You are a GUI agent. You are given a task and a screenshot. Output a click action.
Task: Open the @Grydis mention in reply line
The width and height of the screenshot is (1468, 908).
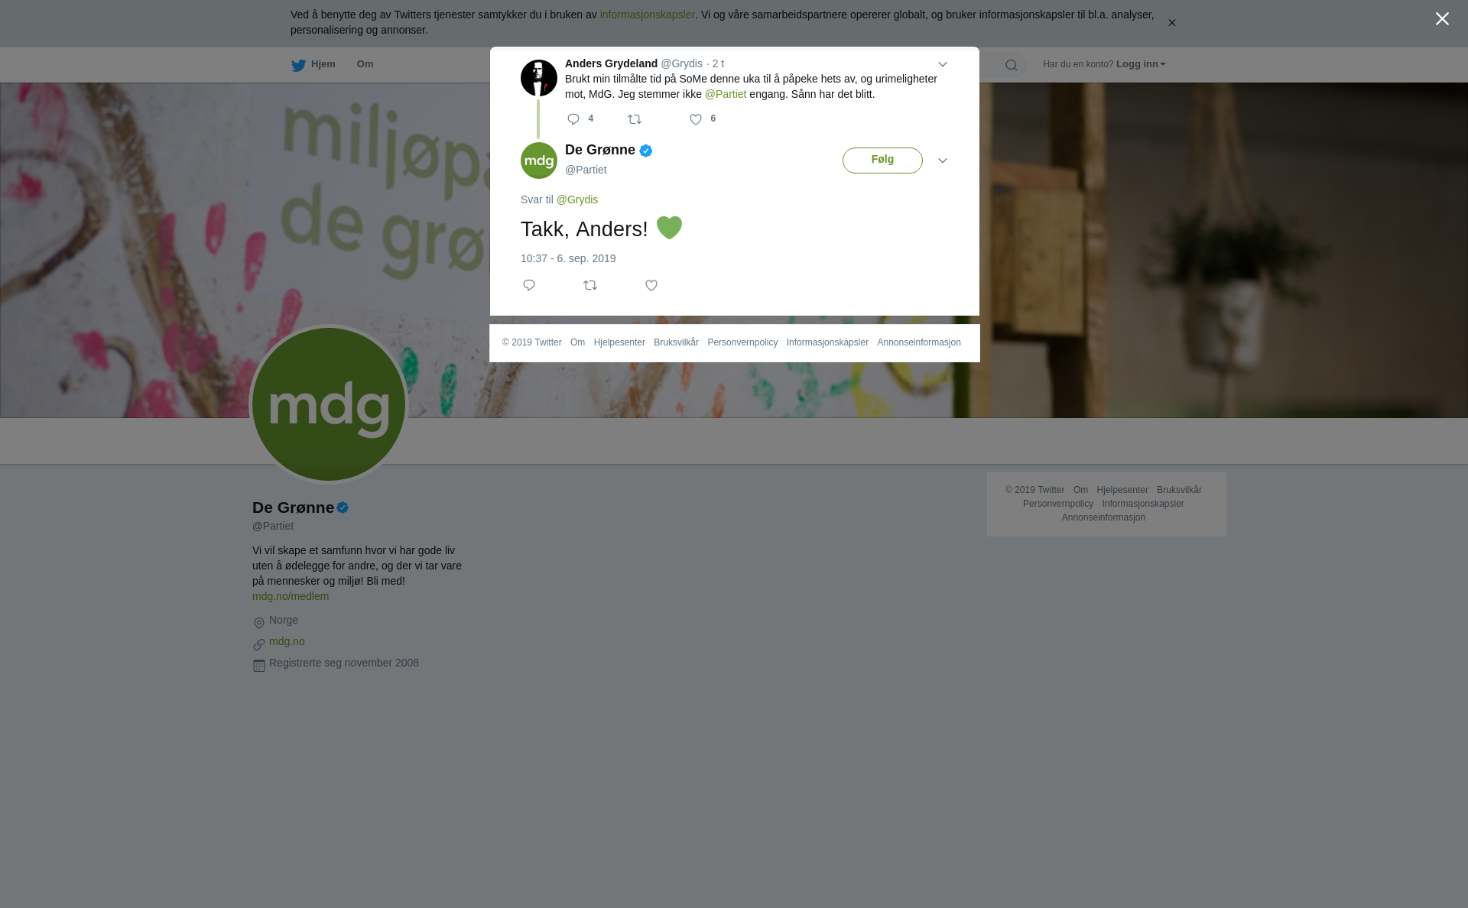577,199
